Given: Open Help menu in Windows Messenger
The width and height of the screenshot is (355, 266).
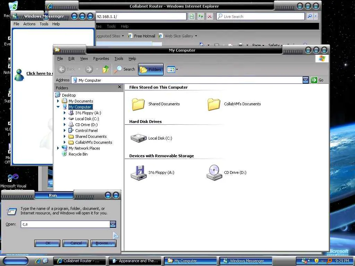Looking at the screenshot, I should [x=56, y=24].
